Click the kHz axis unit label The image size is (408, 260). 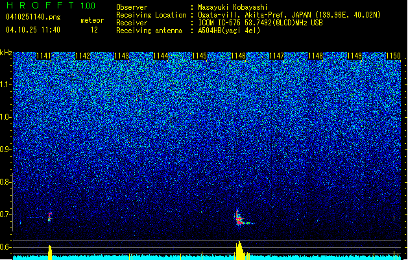pos(6,53)
